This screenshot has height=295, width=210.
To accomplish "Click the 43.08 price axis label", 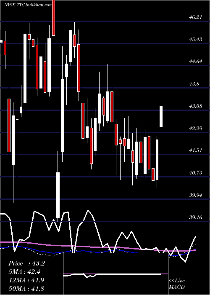I will (x=196, y=106).
